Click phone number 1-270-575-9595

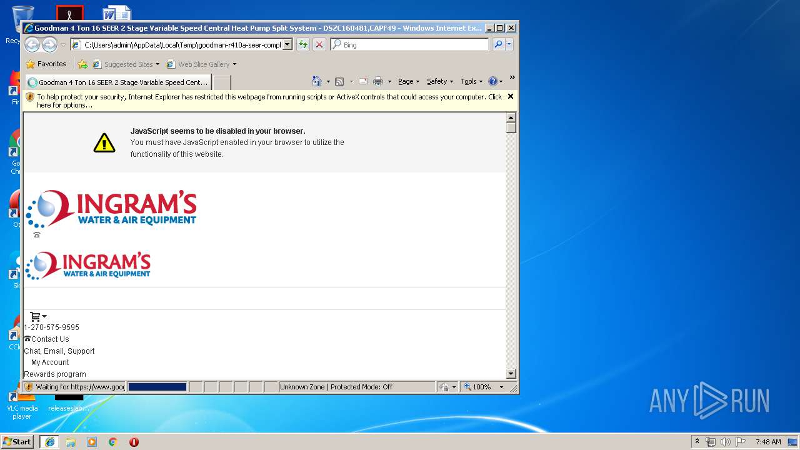(x=51, y=327)
